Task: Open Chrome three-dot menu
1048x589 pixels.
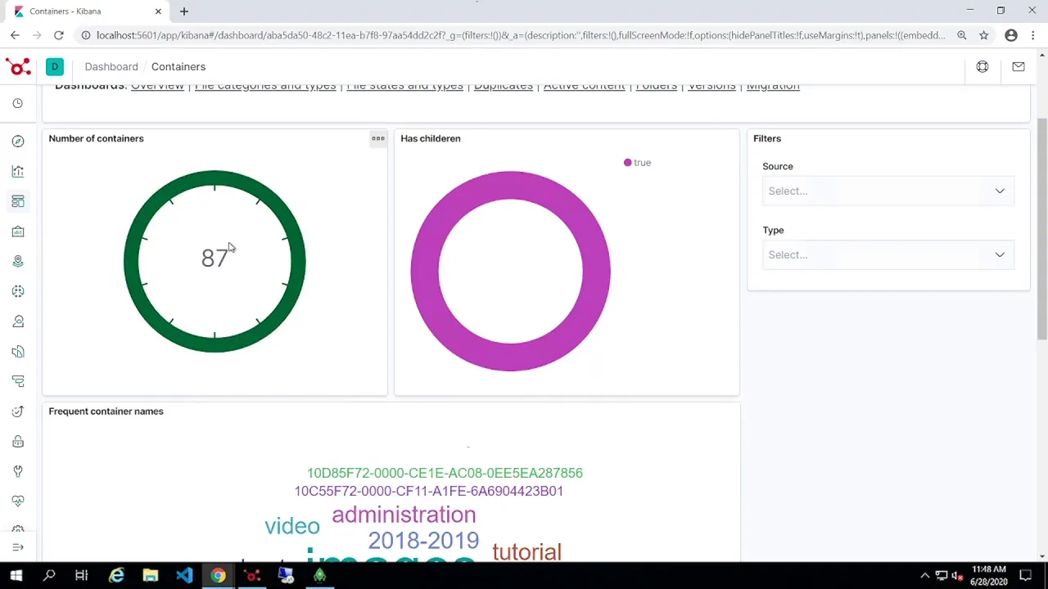Action: [1035, 35]
